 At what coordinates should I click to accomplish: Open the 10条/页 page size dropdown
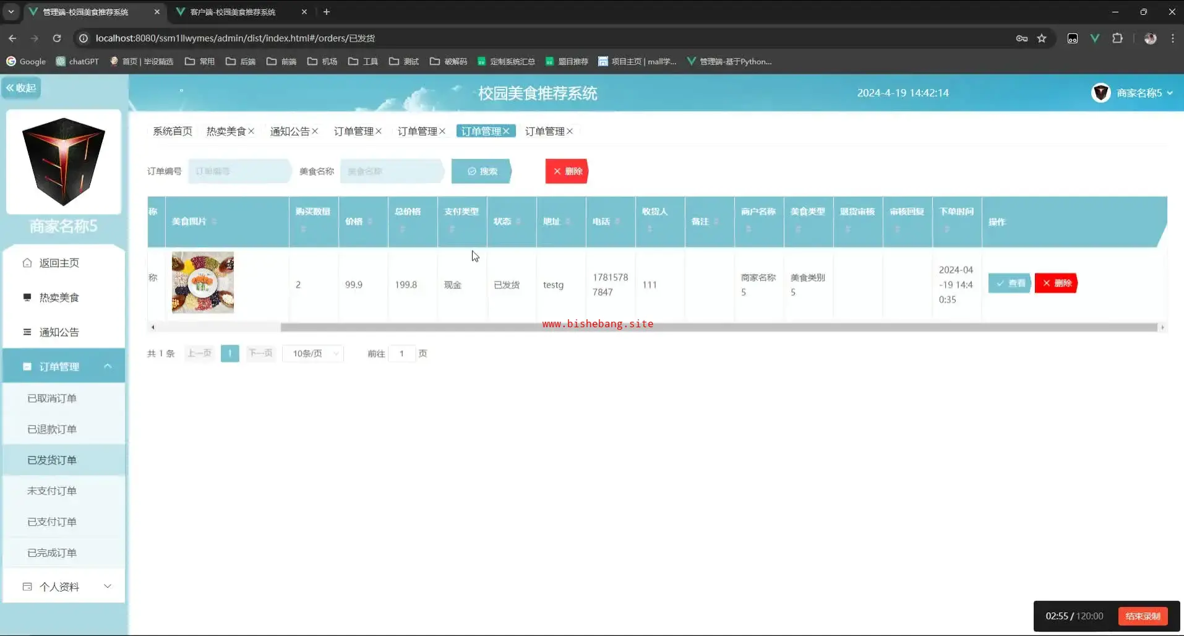click(x=314, y=353)
